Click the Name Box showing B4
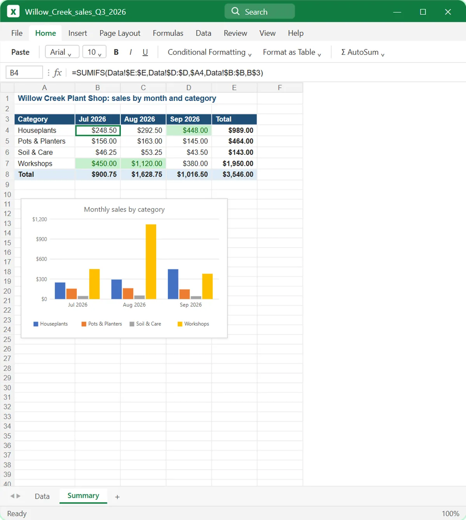This screenshot has height=520, width=466. 24,73
